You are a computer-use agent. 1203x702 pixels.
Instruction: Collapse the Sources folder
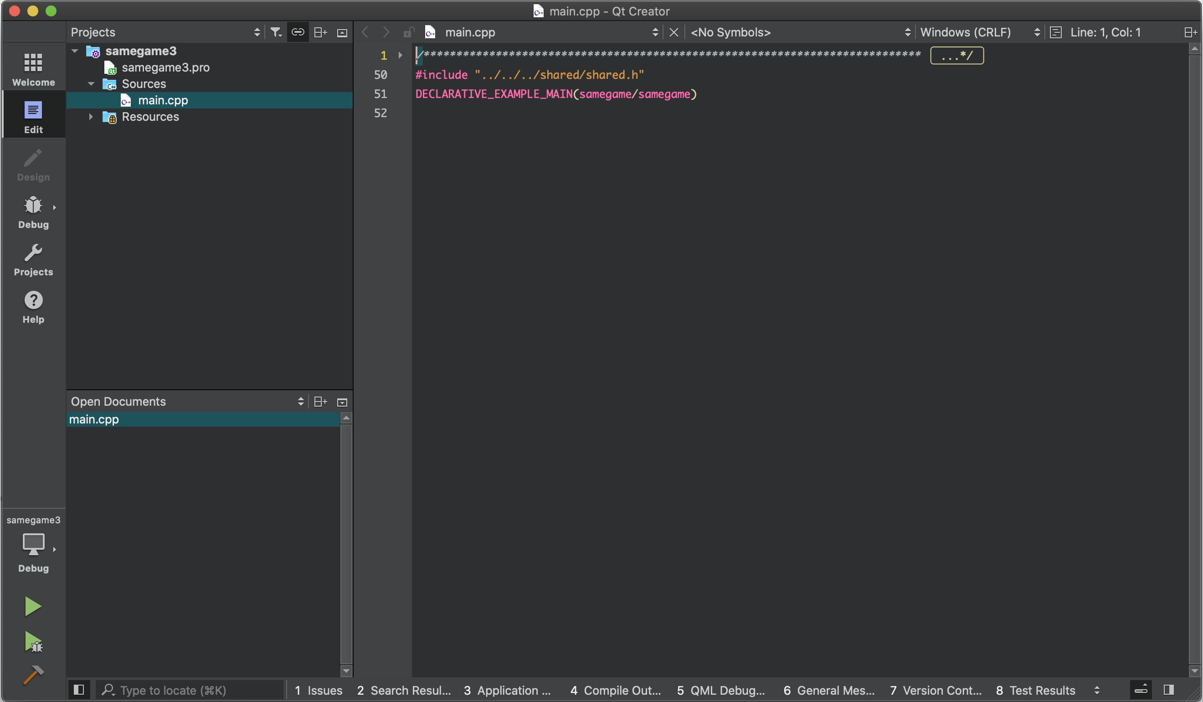tap(91, 84)
